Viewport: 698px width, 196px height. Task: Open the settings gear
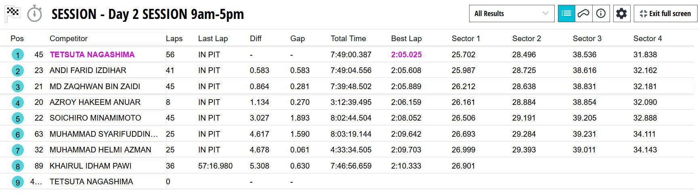click(x=621, y=14)
